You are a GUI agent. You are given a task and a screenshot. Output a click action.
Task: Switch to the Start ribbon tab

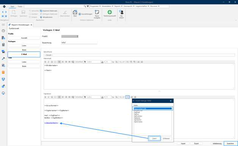(12, 6)
